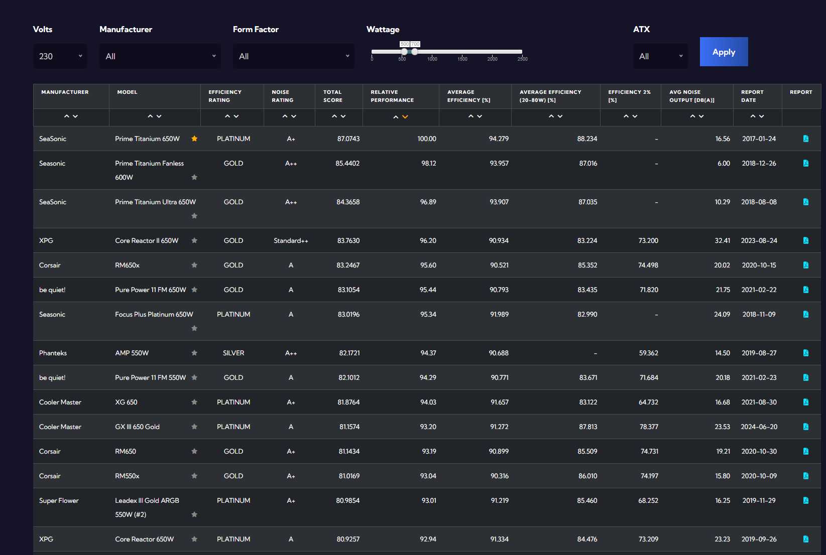Star the Core Reactor II 650W
The image size is (826, 555).
pos(194,241)
